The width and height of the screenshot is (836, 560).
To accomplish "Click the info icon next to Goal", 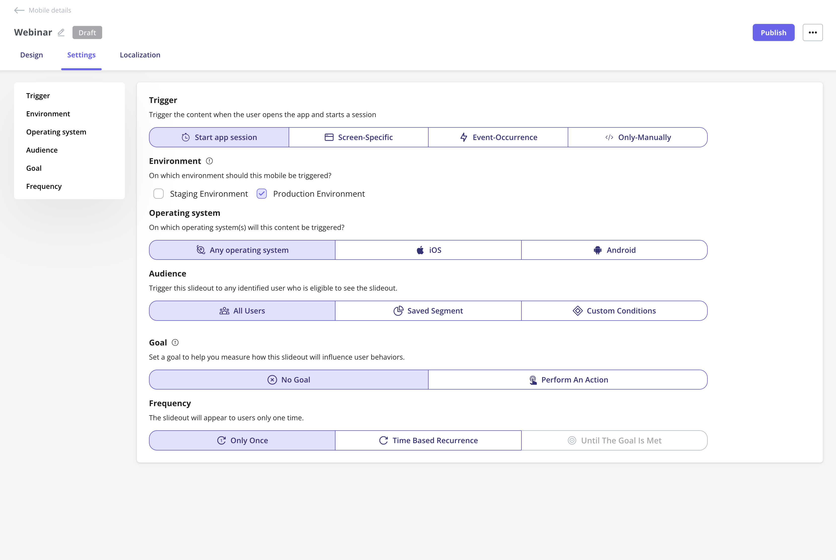I will [x=175, y=342].
